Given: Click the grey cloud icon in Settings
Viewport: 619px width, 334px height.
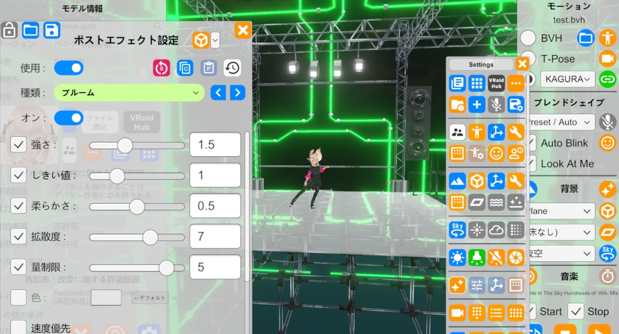Looking at the screenshot, I should 496,230.
